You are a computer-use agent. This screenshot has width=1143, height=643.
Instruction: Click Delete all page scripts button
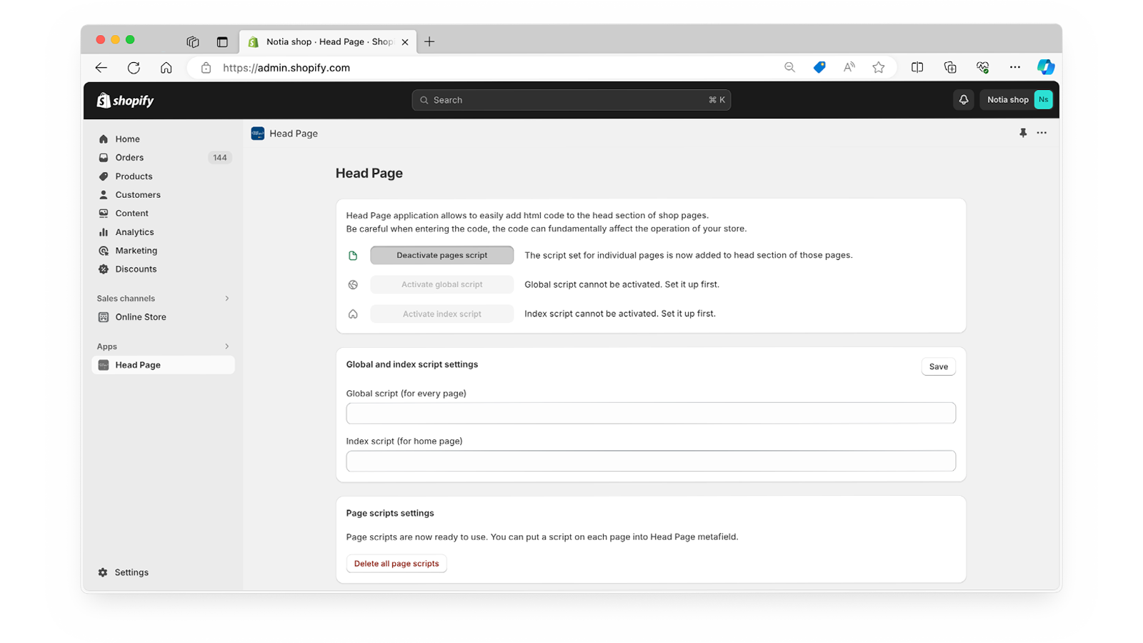(x=396, y=564)
